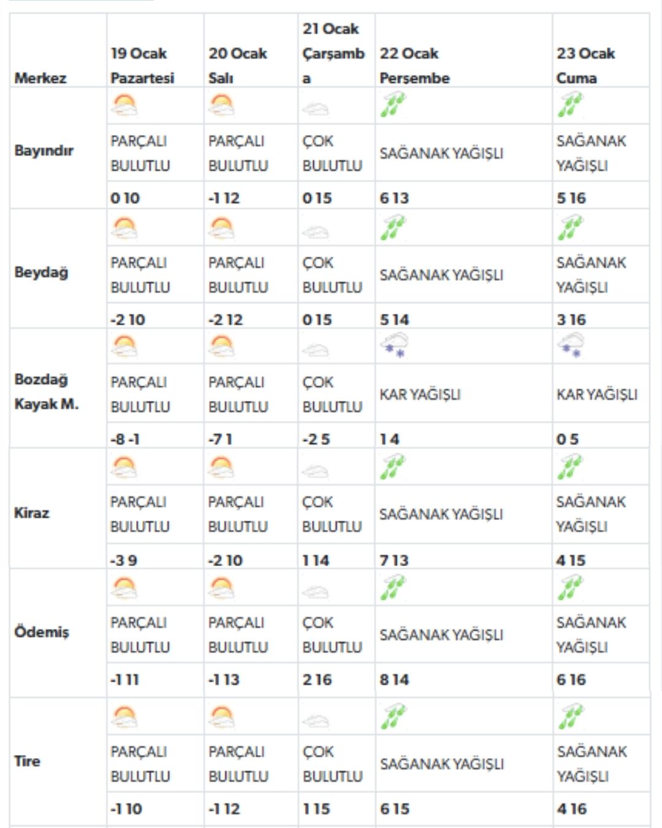Viewport: 662px width, 828px height.
Task: Click Bozdağ's -8 -1 temperature cell
Action: coord(126,439)
